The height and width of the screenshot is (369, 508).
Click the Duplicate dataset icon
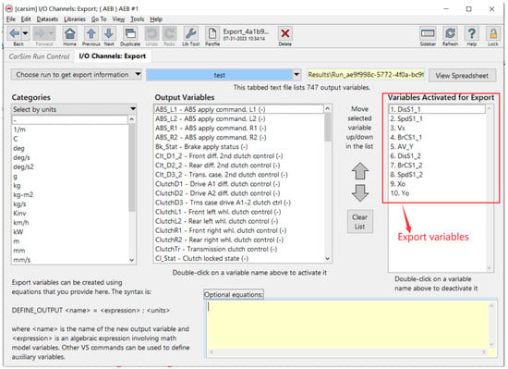(130, 33)
